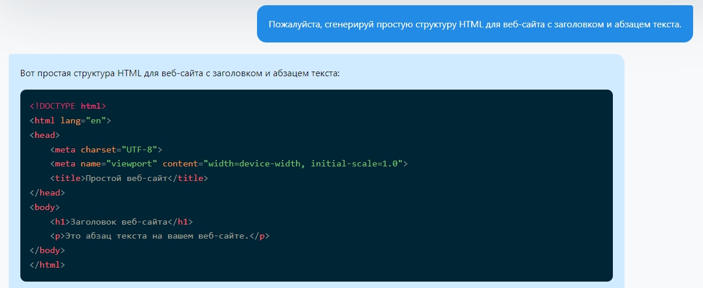Click the user's message bubble about HTML structure
Image resolution: width=703 pixels, height=288 pixels.
coord(474,24)
